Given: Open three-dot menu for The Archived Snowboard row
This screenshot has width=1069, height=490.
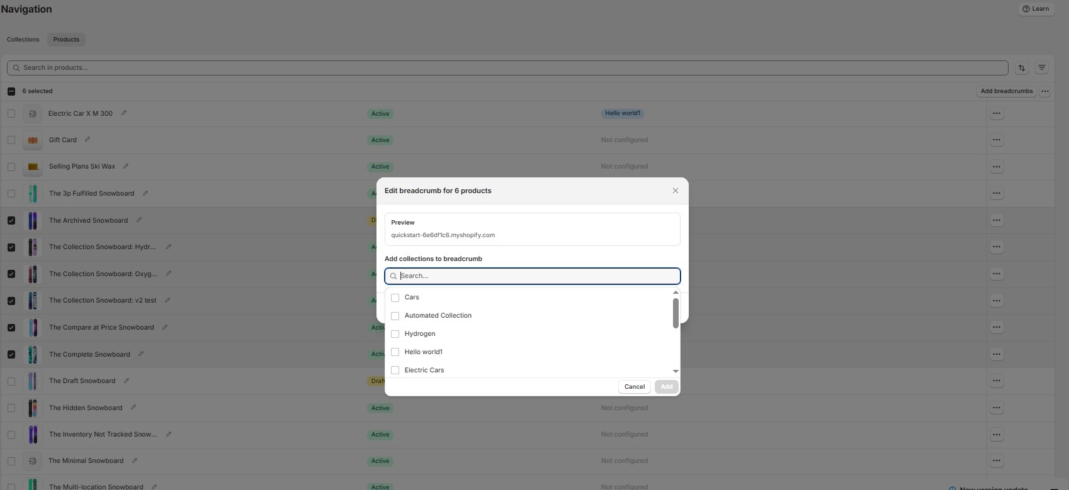Looking at the screenshot, I should [997, 221].
